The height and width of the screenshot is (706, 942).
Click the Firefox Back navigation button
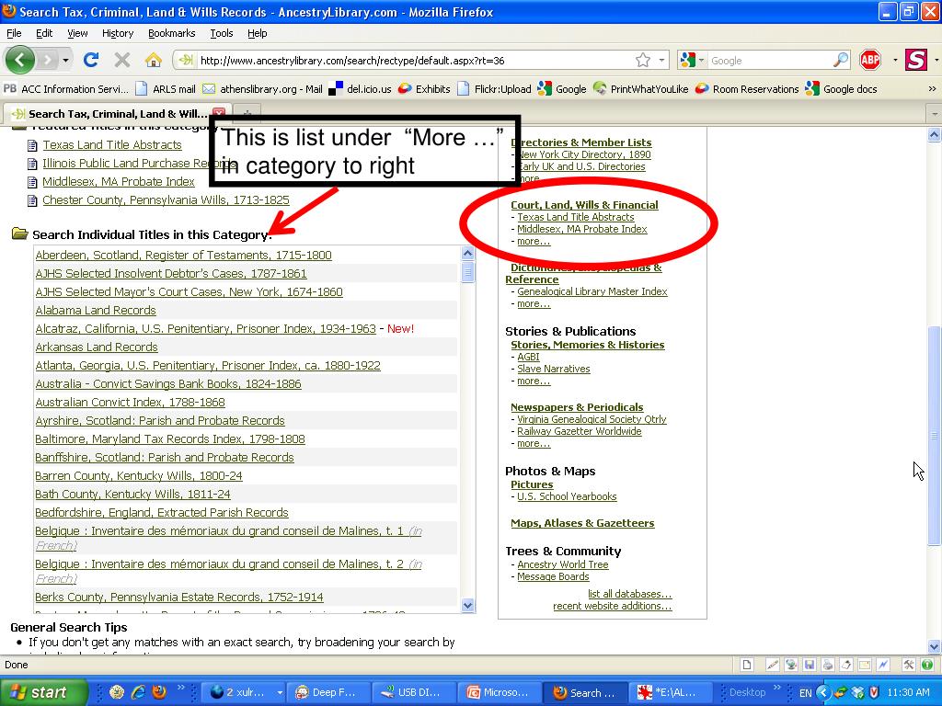coord(20,60)
